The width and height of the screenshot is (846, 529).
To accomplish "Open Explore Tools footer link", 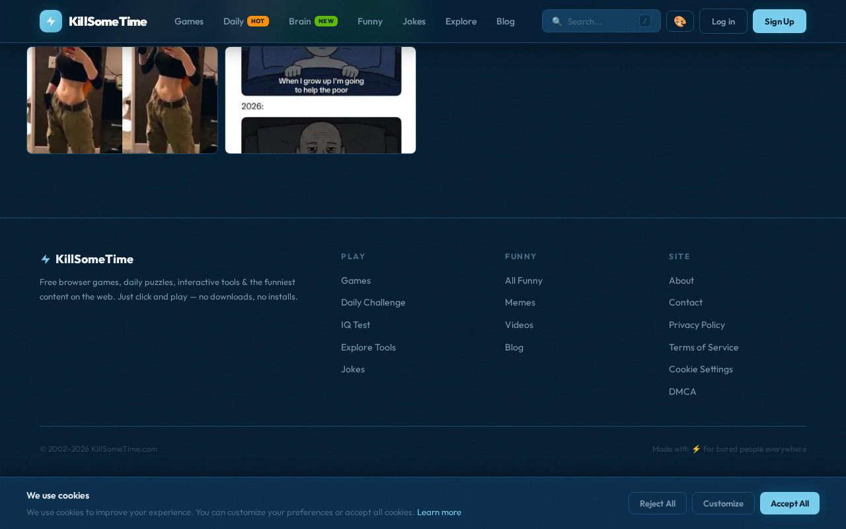I will click(x=368, y=347).
